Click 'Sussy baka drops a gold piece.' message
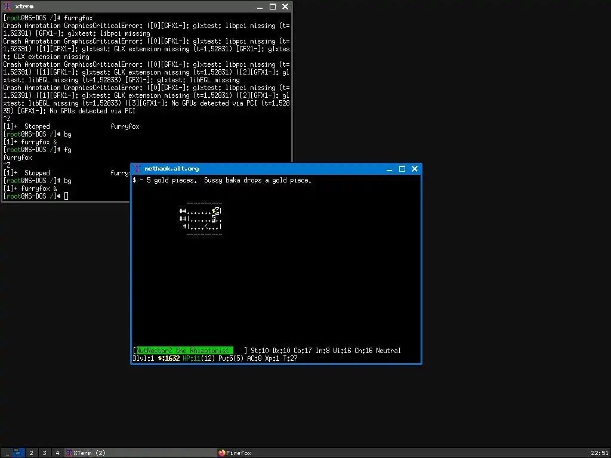Image resolution: width=611 pixels, height=458 pixels. (x=258, y=180)
